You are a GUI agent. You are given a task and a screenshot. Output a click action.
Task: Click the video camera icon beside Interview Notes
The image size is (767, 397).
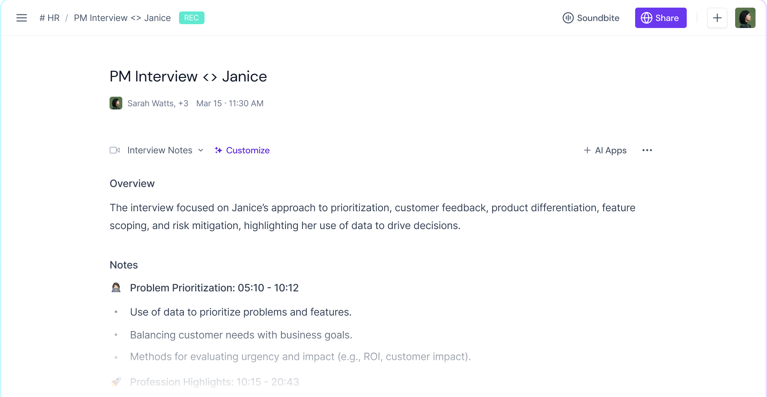click(x=115, y=150)
